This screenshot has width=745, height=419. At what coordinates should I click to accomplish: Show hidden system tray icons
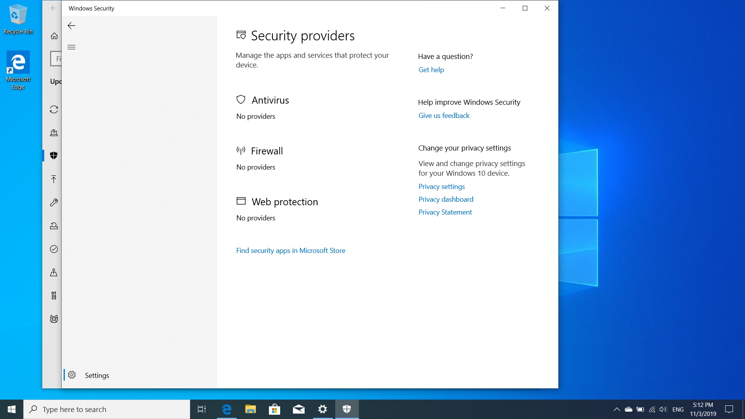(x=617, y=409)
